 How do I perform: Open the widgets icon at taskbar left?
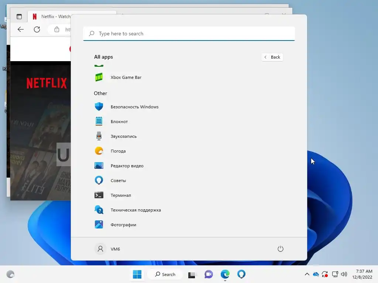[10, 274]
